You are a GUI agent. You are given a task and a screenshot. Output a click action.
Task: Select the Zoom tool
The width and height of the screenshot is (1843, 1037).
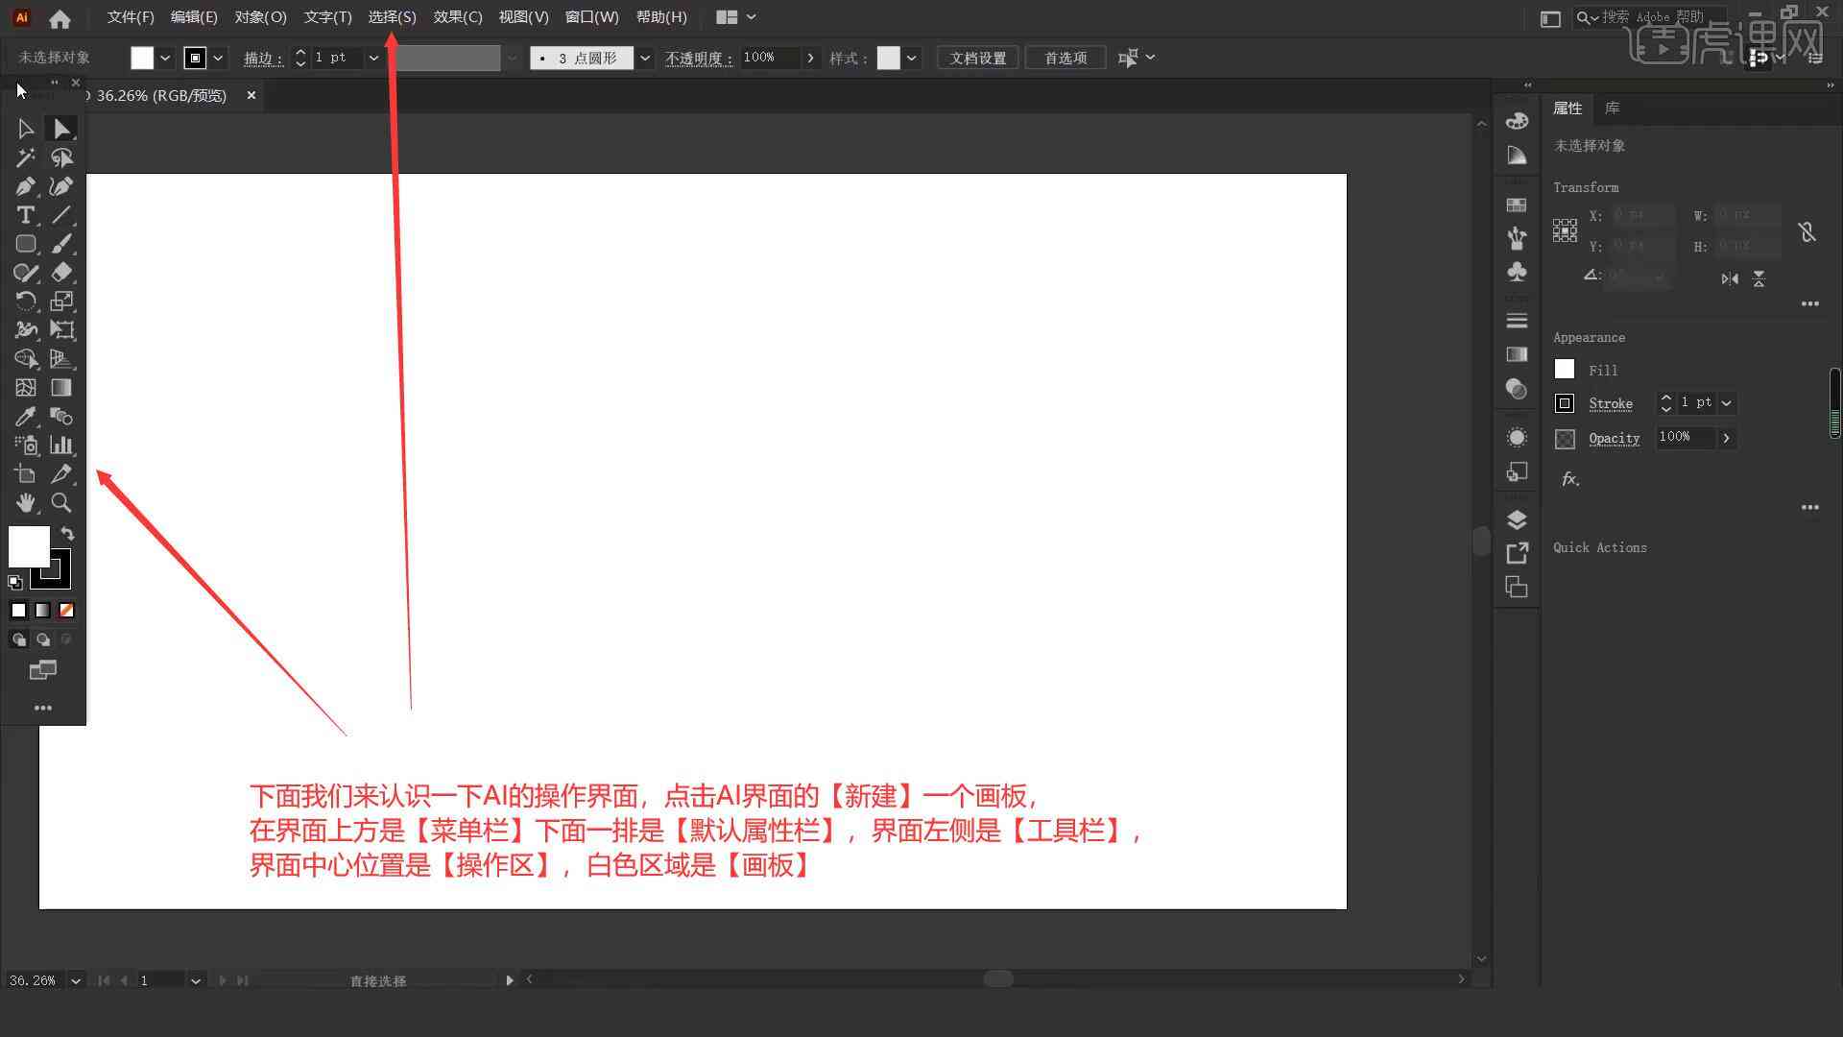(x=60, y=501)
